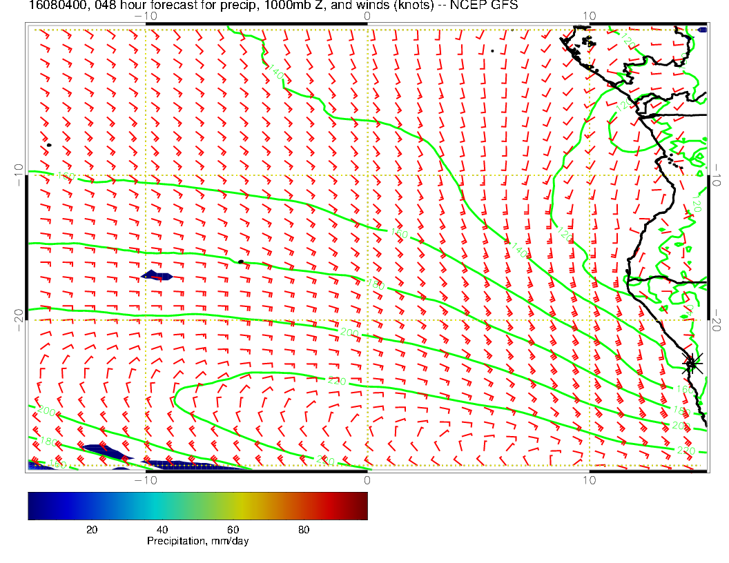The image size is (729, 563).
Task: Click the '-10' longitude label on bottom axis
Action: click(x=146, y=480)
